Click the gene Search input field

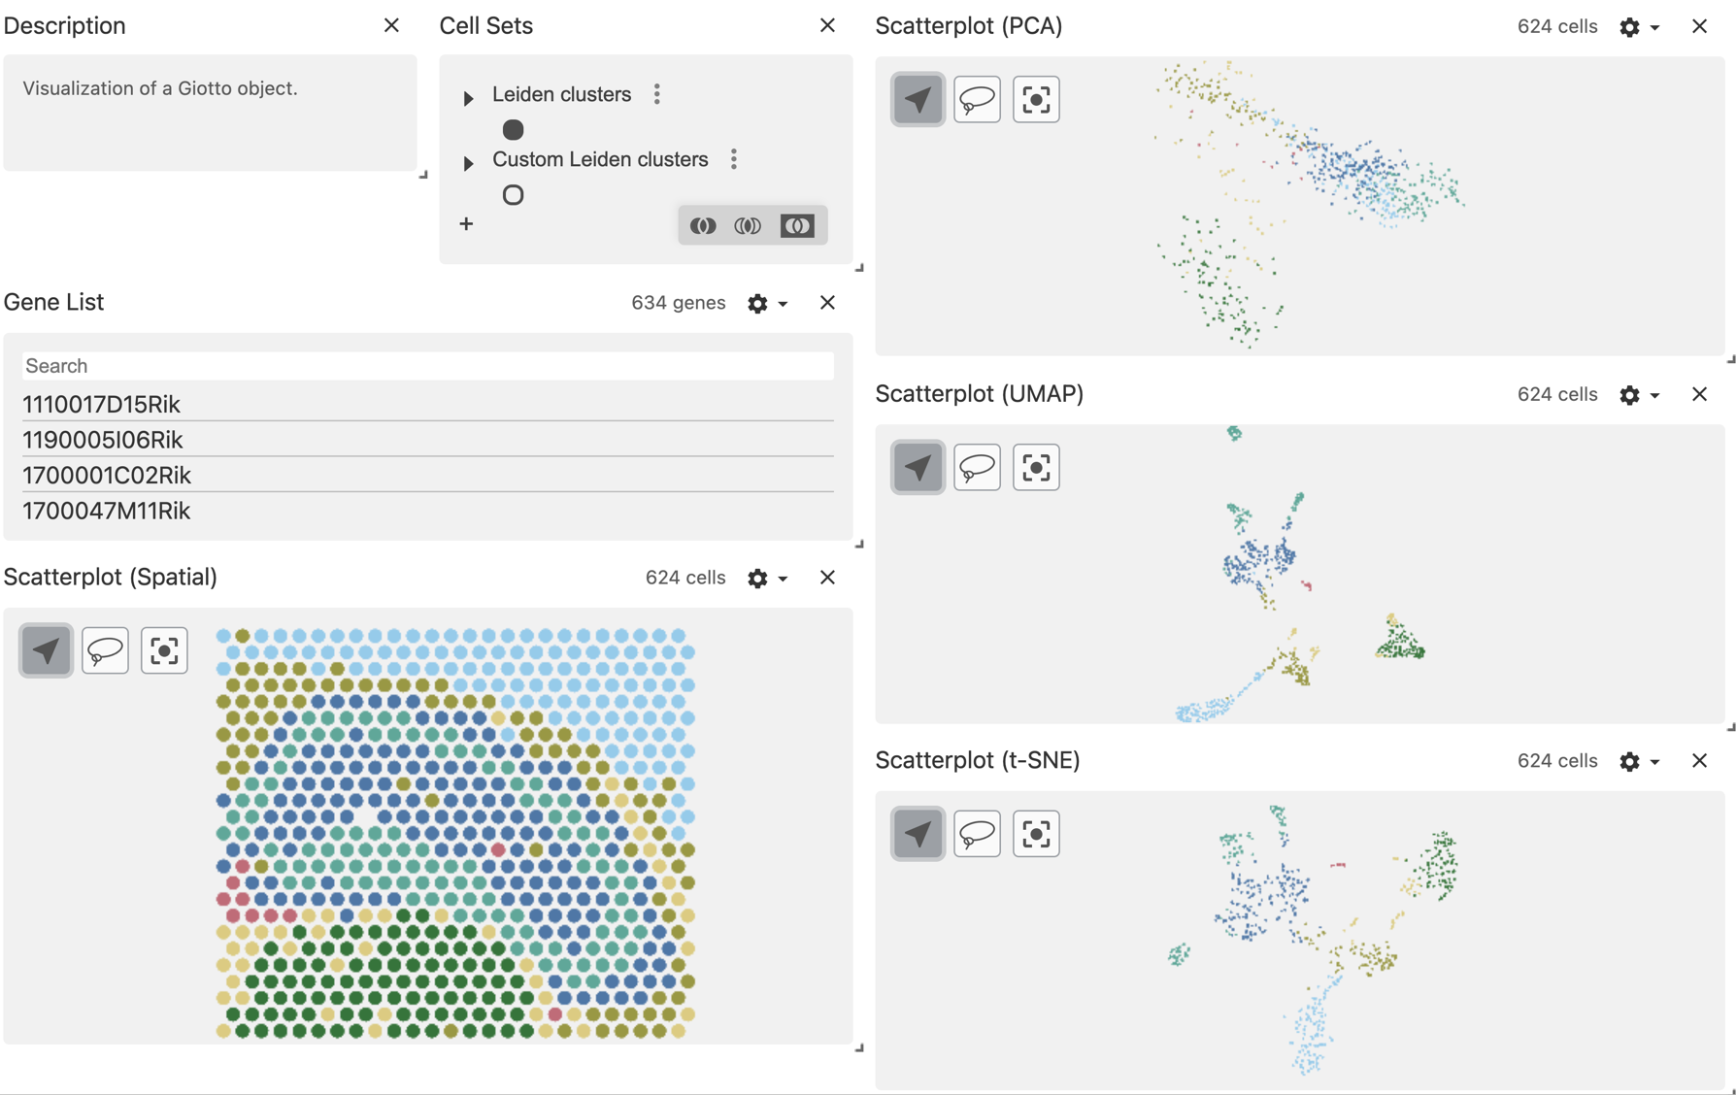[427, 366]
